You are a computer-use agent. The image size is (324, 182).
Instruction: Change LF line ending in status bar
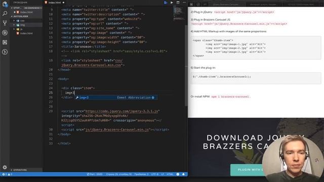(x=163, y=174)
